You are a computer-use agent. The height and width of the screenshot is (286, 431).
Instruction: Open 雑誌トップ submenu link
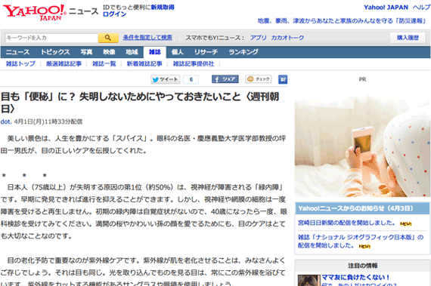click(x=20, y=64)
